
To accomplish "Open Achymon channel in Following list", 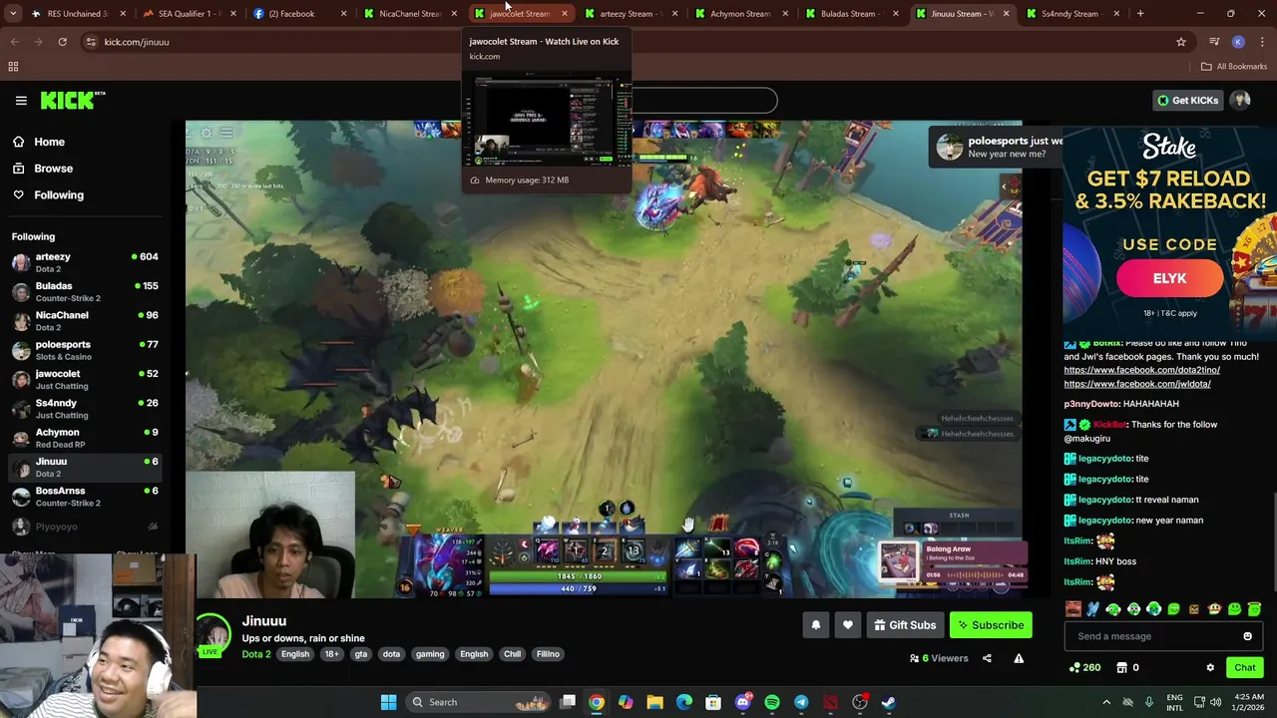I will coord(85,438).
